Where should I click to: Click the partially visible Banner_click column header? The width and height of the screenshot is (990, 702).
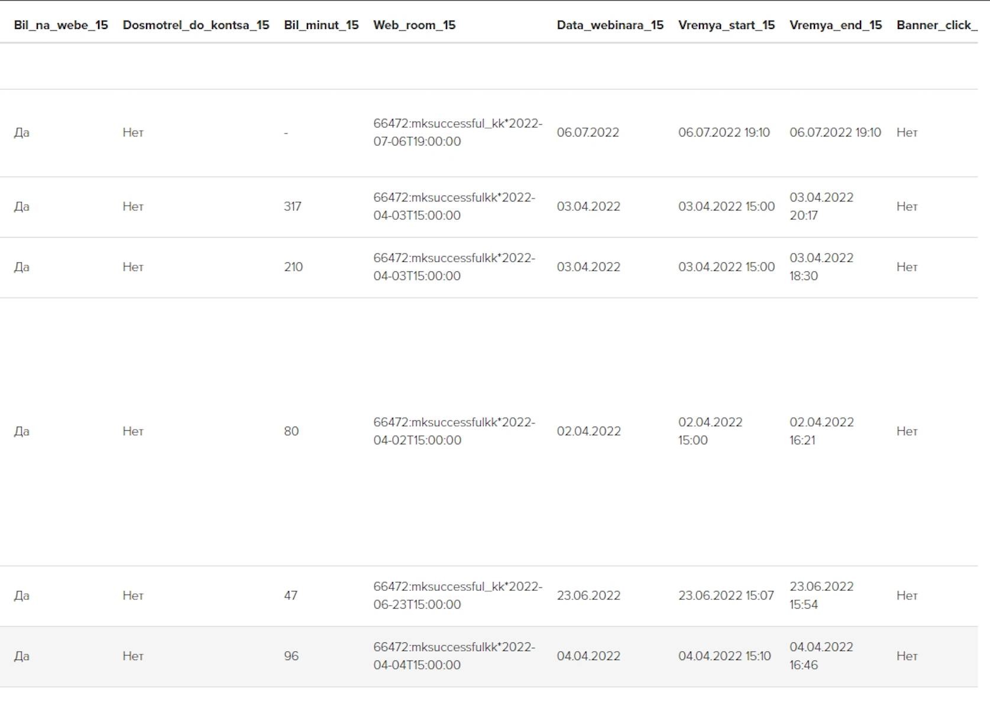tap(936, 25)
